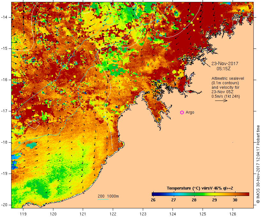The height and width of the screenshot is (217, 262).
Task: Click the '119' longitude axis label
Action: click(x=23, y=214)
